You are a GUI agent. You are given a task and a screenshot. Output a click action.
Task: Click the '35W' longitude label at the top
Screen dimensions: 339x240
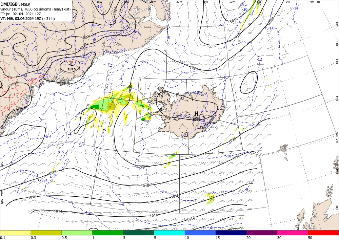(x=99, y=2)
